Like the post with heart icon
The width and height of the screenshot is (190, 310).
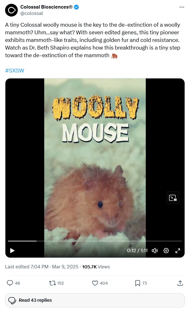pos(95,283)
